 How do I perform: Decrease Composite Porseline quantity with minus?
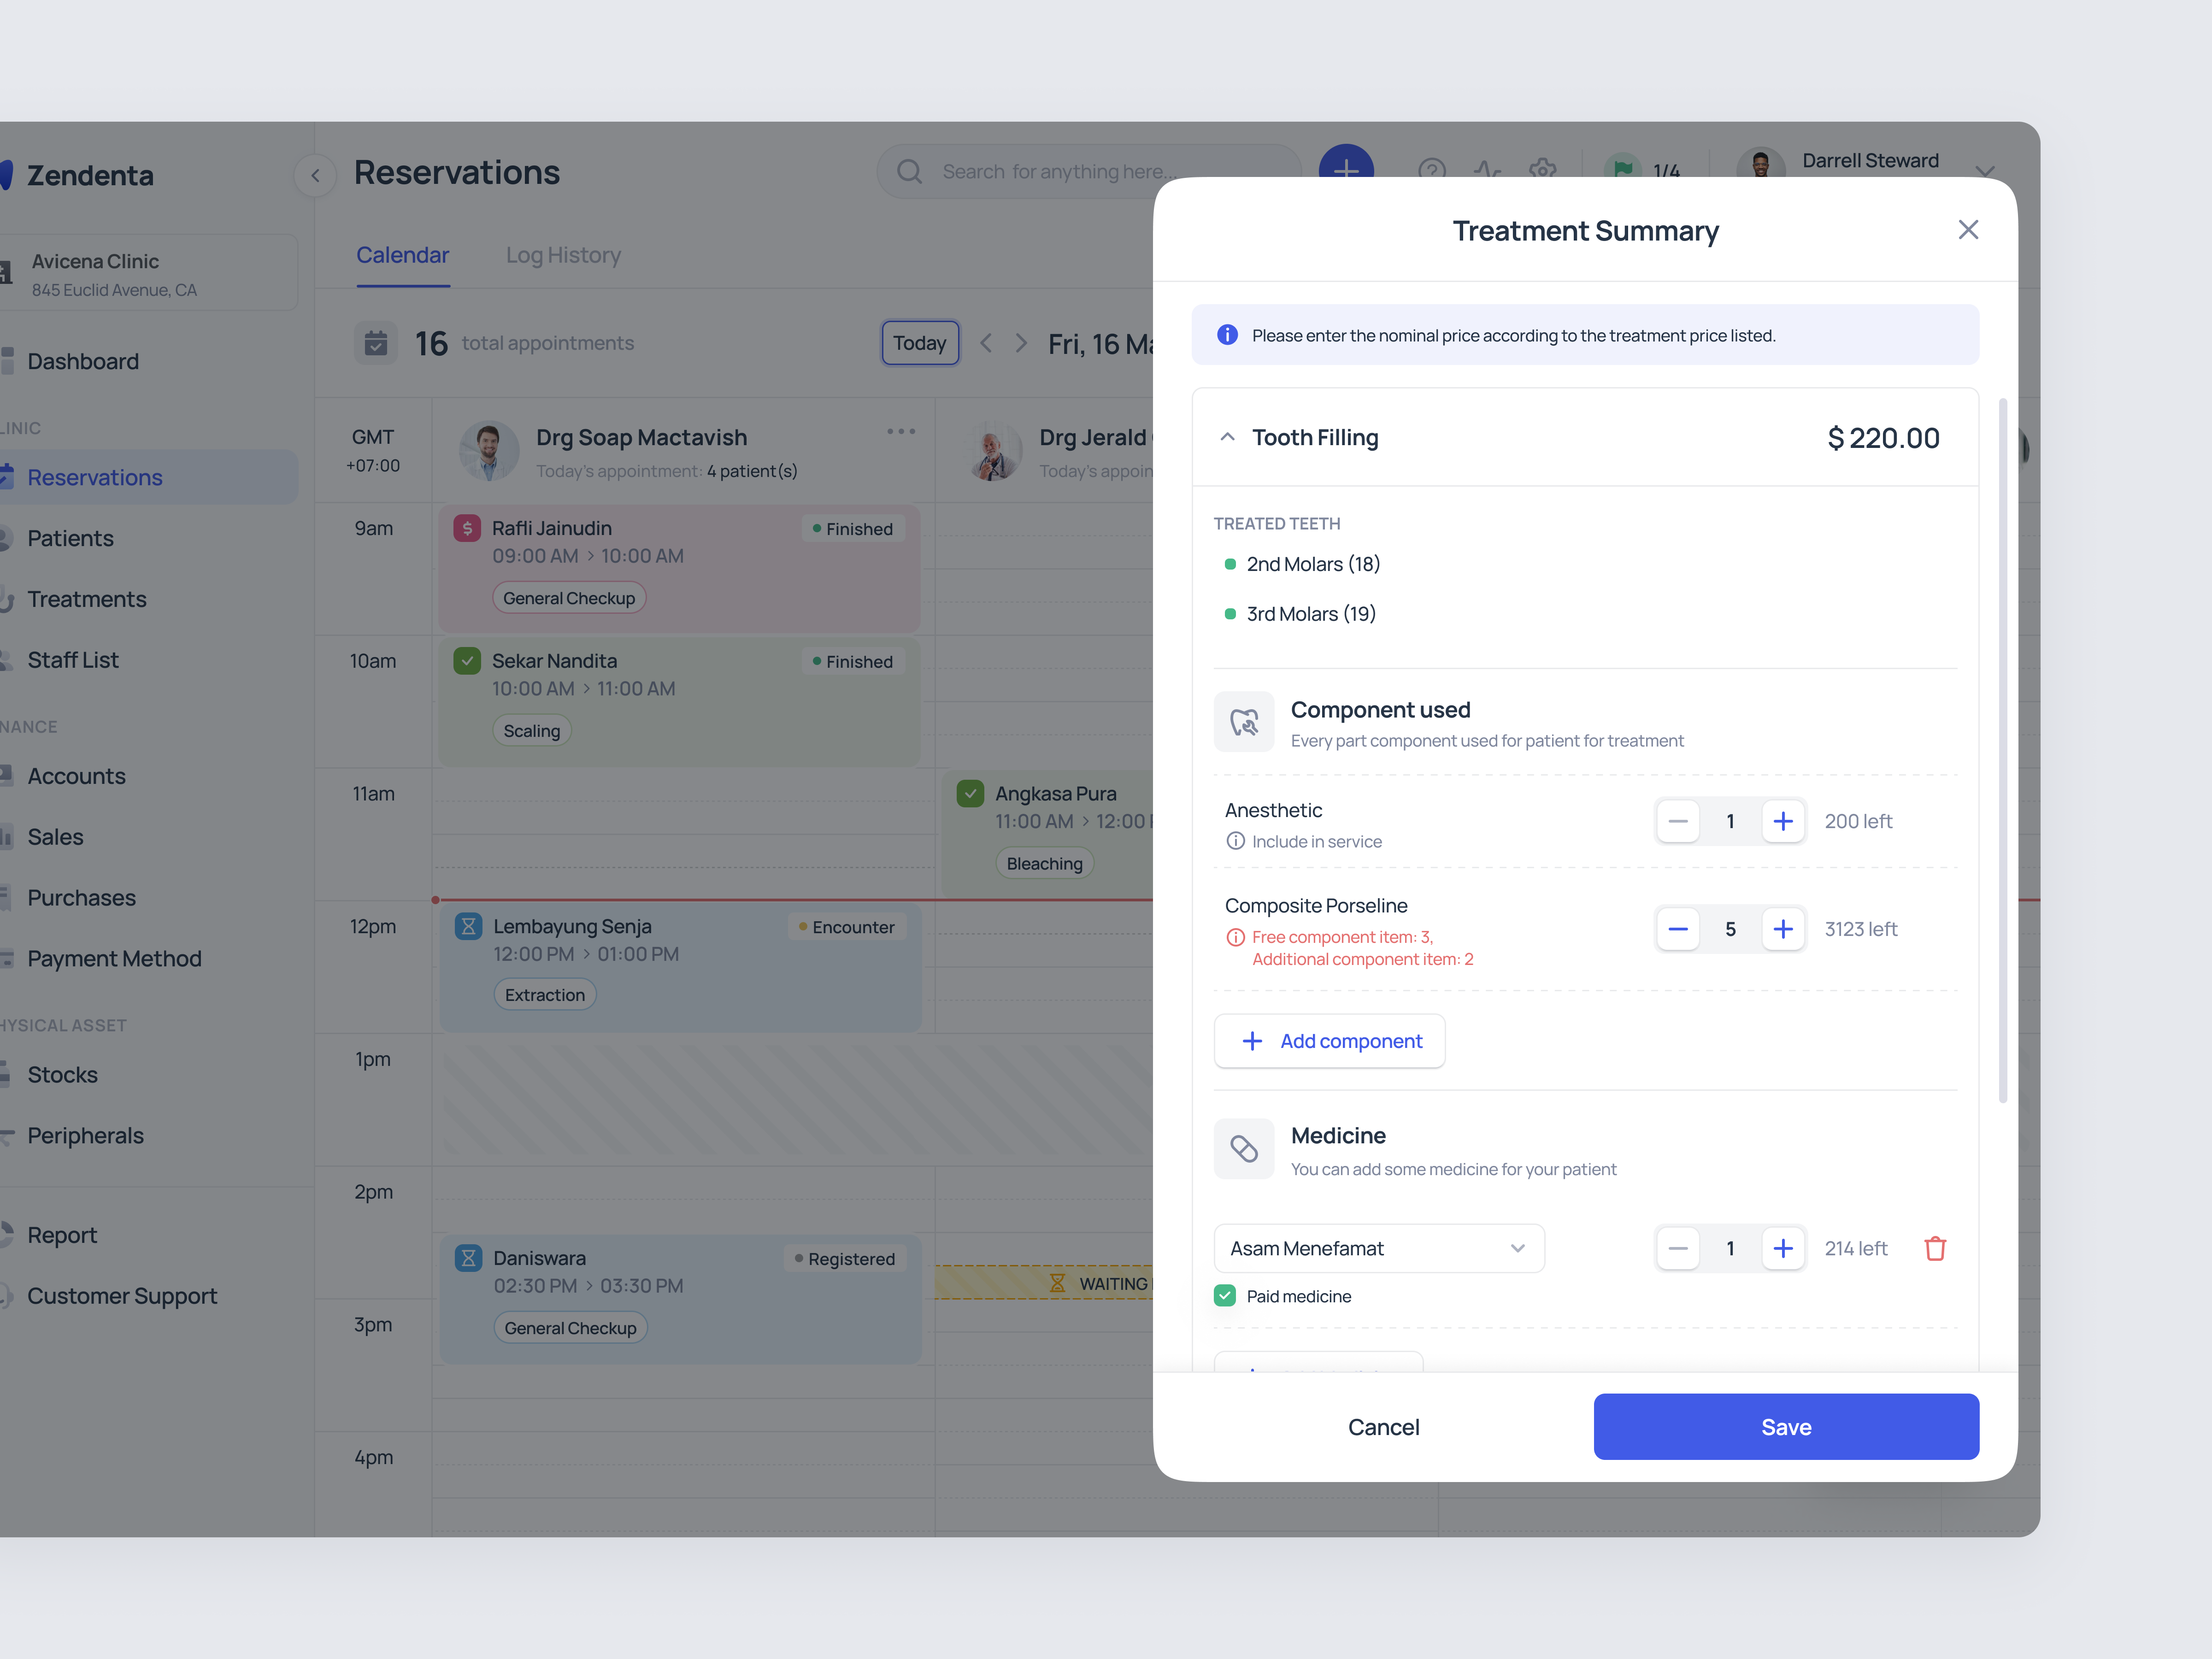tap(1678, 929)
